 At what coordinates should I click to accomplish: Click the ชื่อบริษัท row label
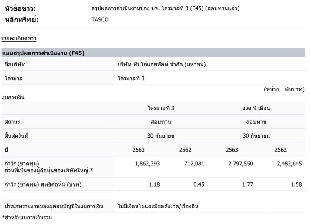coord(15,64)
